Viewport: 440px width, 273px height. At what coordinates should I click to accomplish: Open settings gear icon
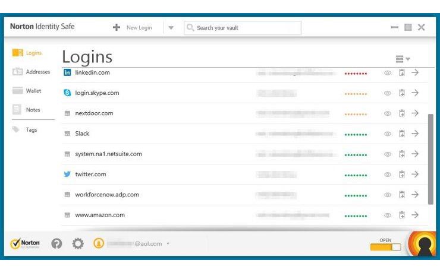click(x=78, y=243)
